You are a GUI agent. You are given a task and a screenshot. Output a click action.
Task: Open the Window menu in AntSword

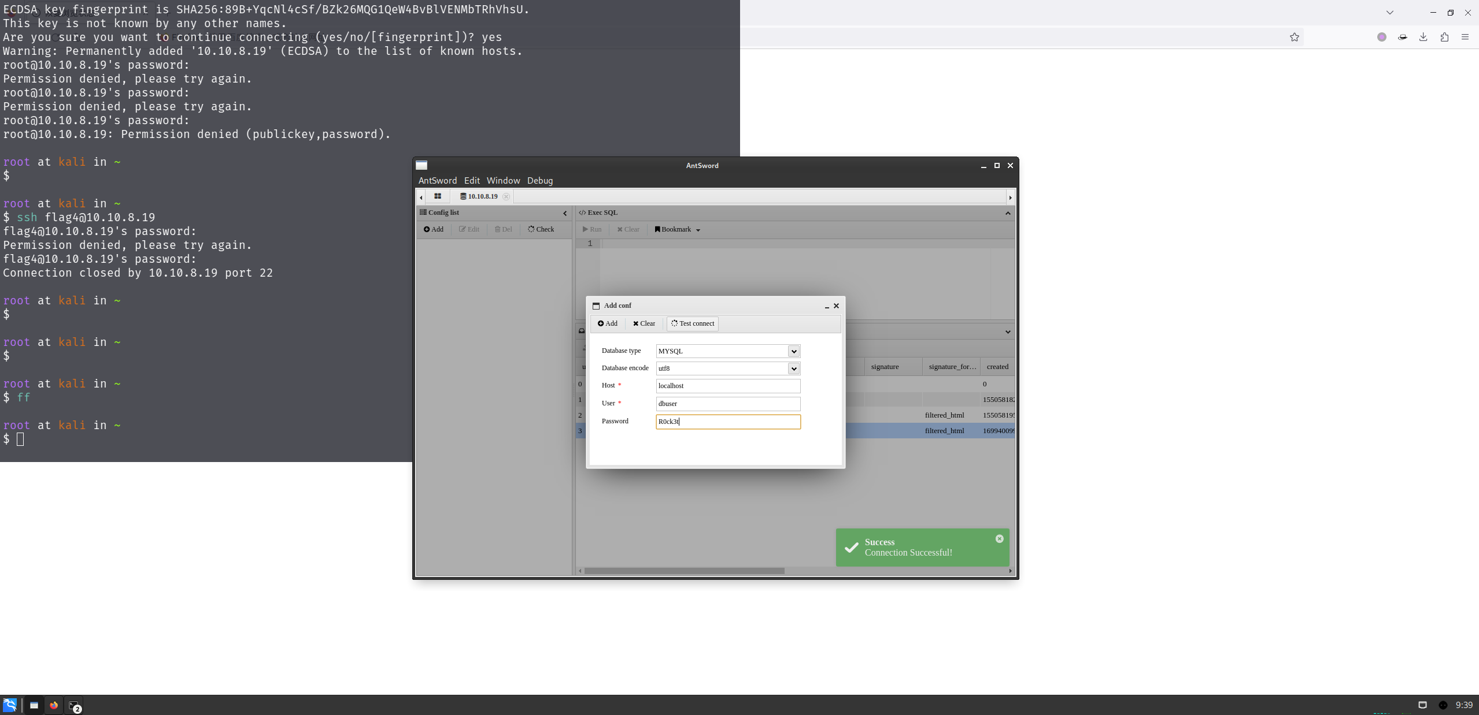pos(503,181)
